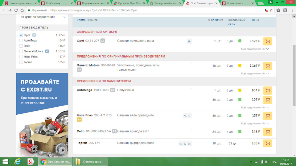Screen dimensions: 296x166
Task: Add Opel 03 74 227 to cart
Action: [x=268, y=41]
